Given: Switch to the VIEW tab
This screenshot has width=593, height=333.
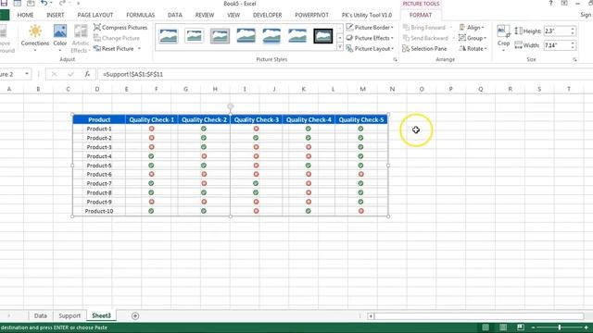Looking at the screenshot, I should (233, 15).
